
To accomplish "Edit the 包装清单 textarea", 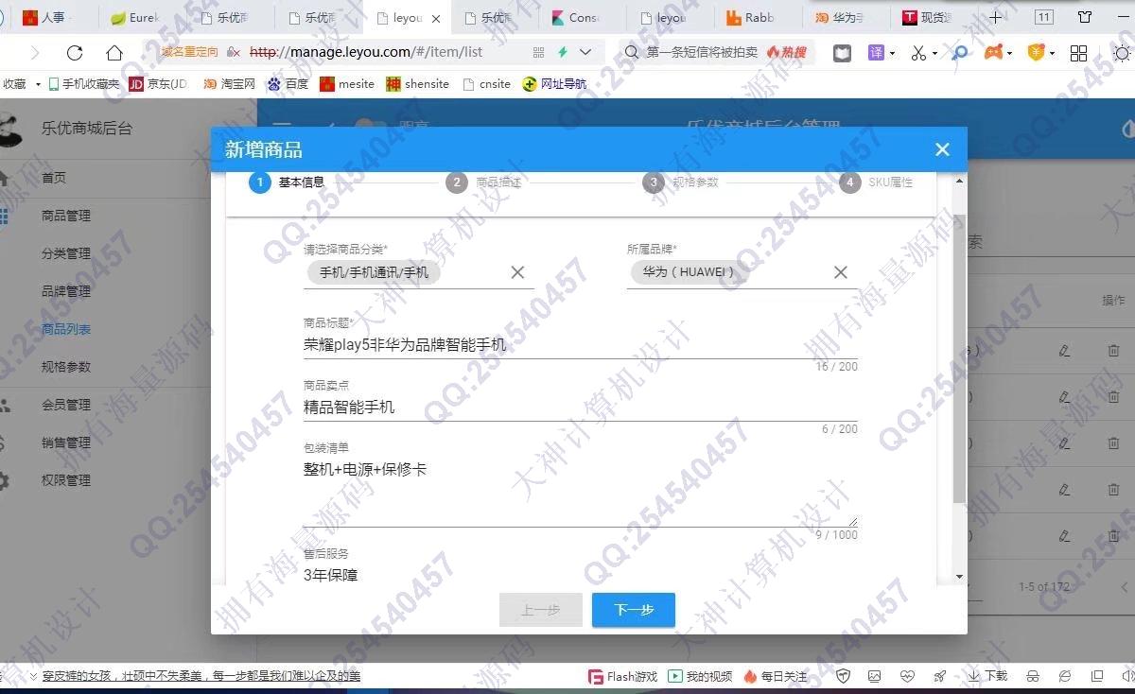I will click(580, 492).
